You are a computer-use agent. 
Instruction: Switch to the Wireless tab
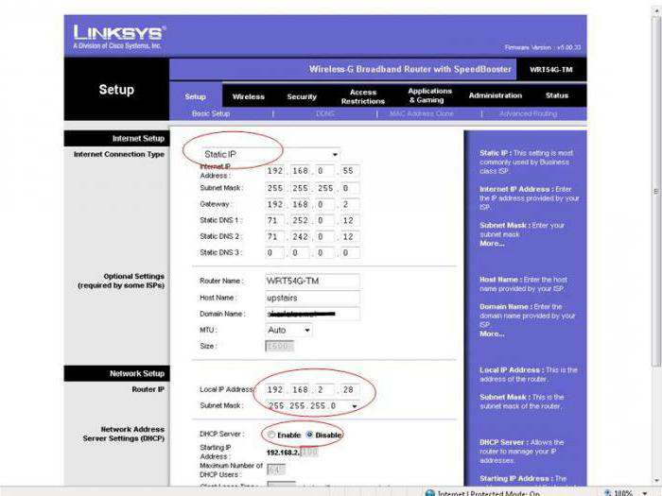[249, 95]
